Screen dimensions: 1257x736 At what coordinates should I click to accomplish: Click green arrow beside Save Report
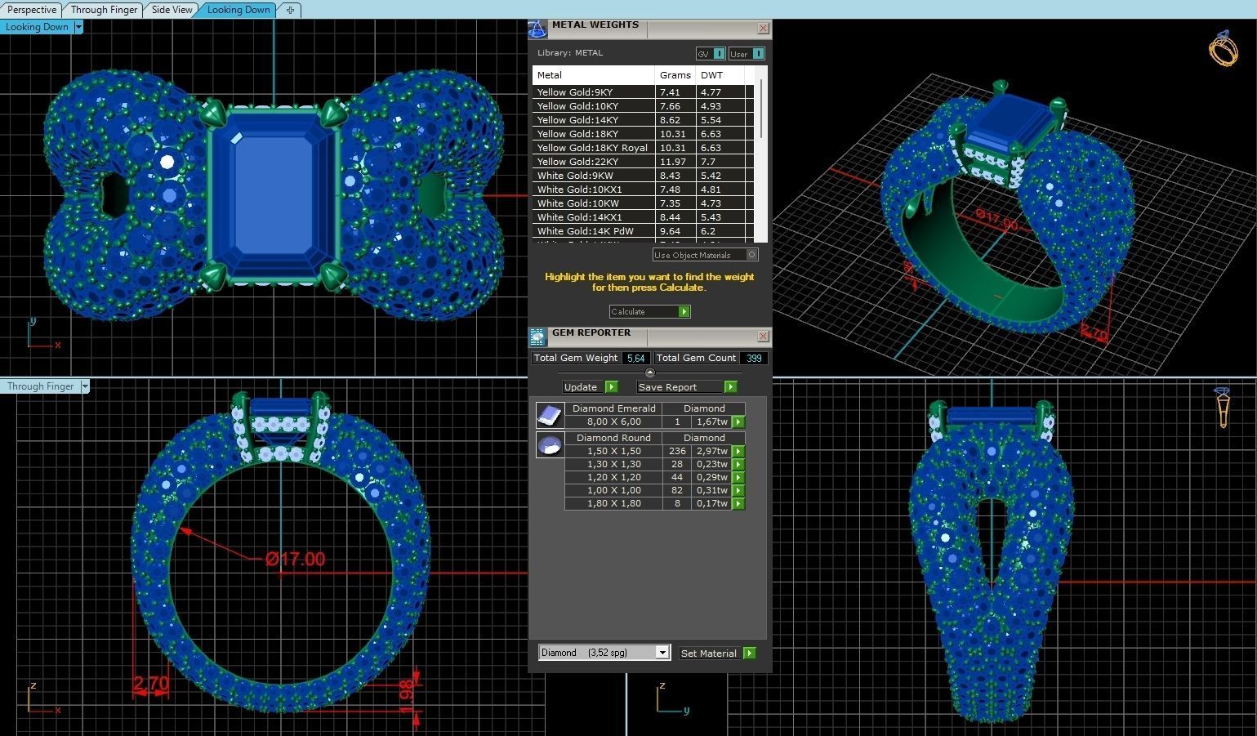[731, 387]
